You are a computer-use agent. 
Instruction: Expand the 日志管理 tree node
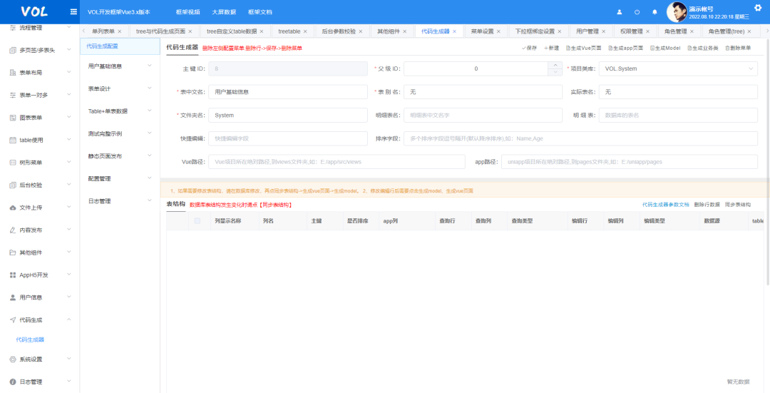tap(150, 201)
